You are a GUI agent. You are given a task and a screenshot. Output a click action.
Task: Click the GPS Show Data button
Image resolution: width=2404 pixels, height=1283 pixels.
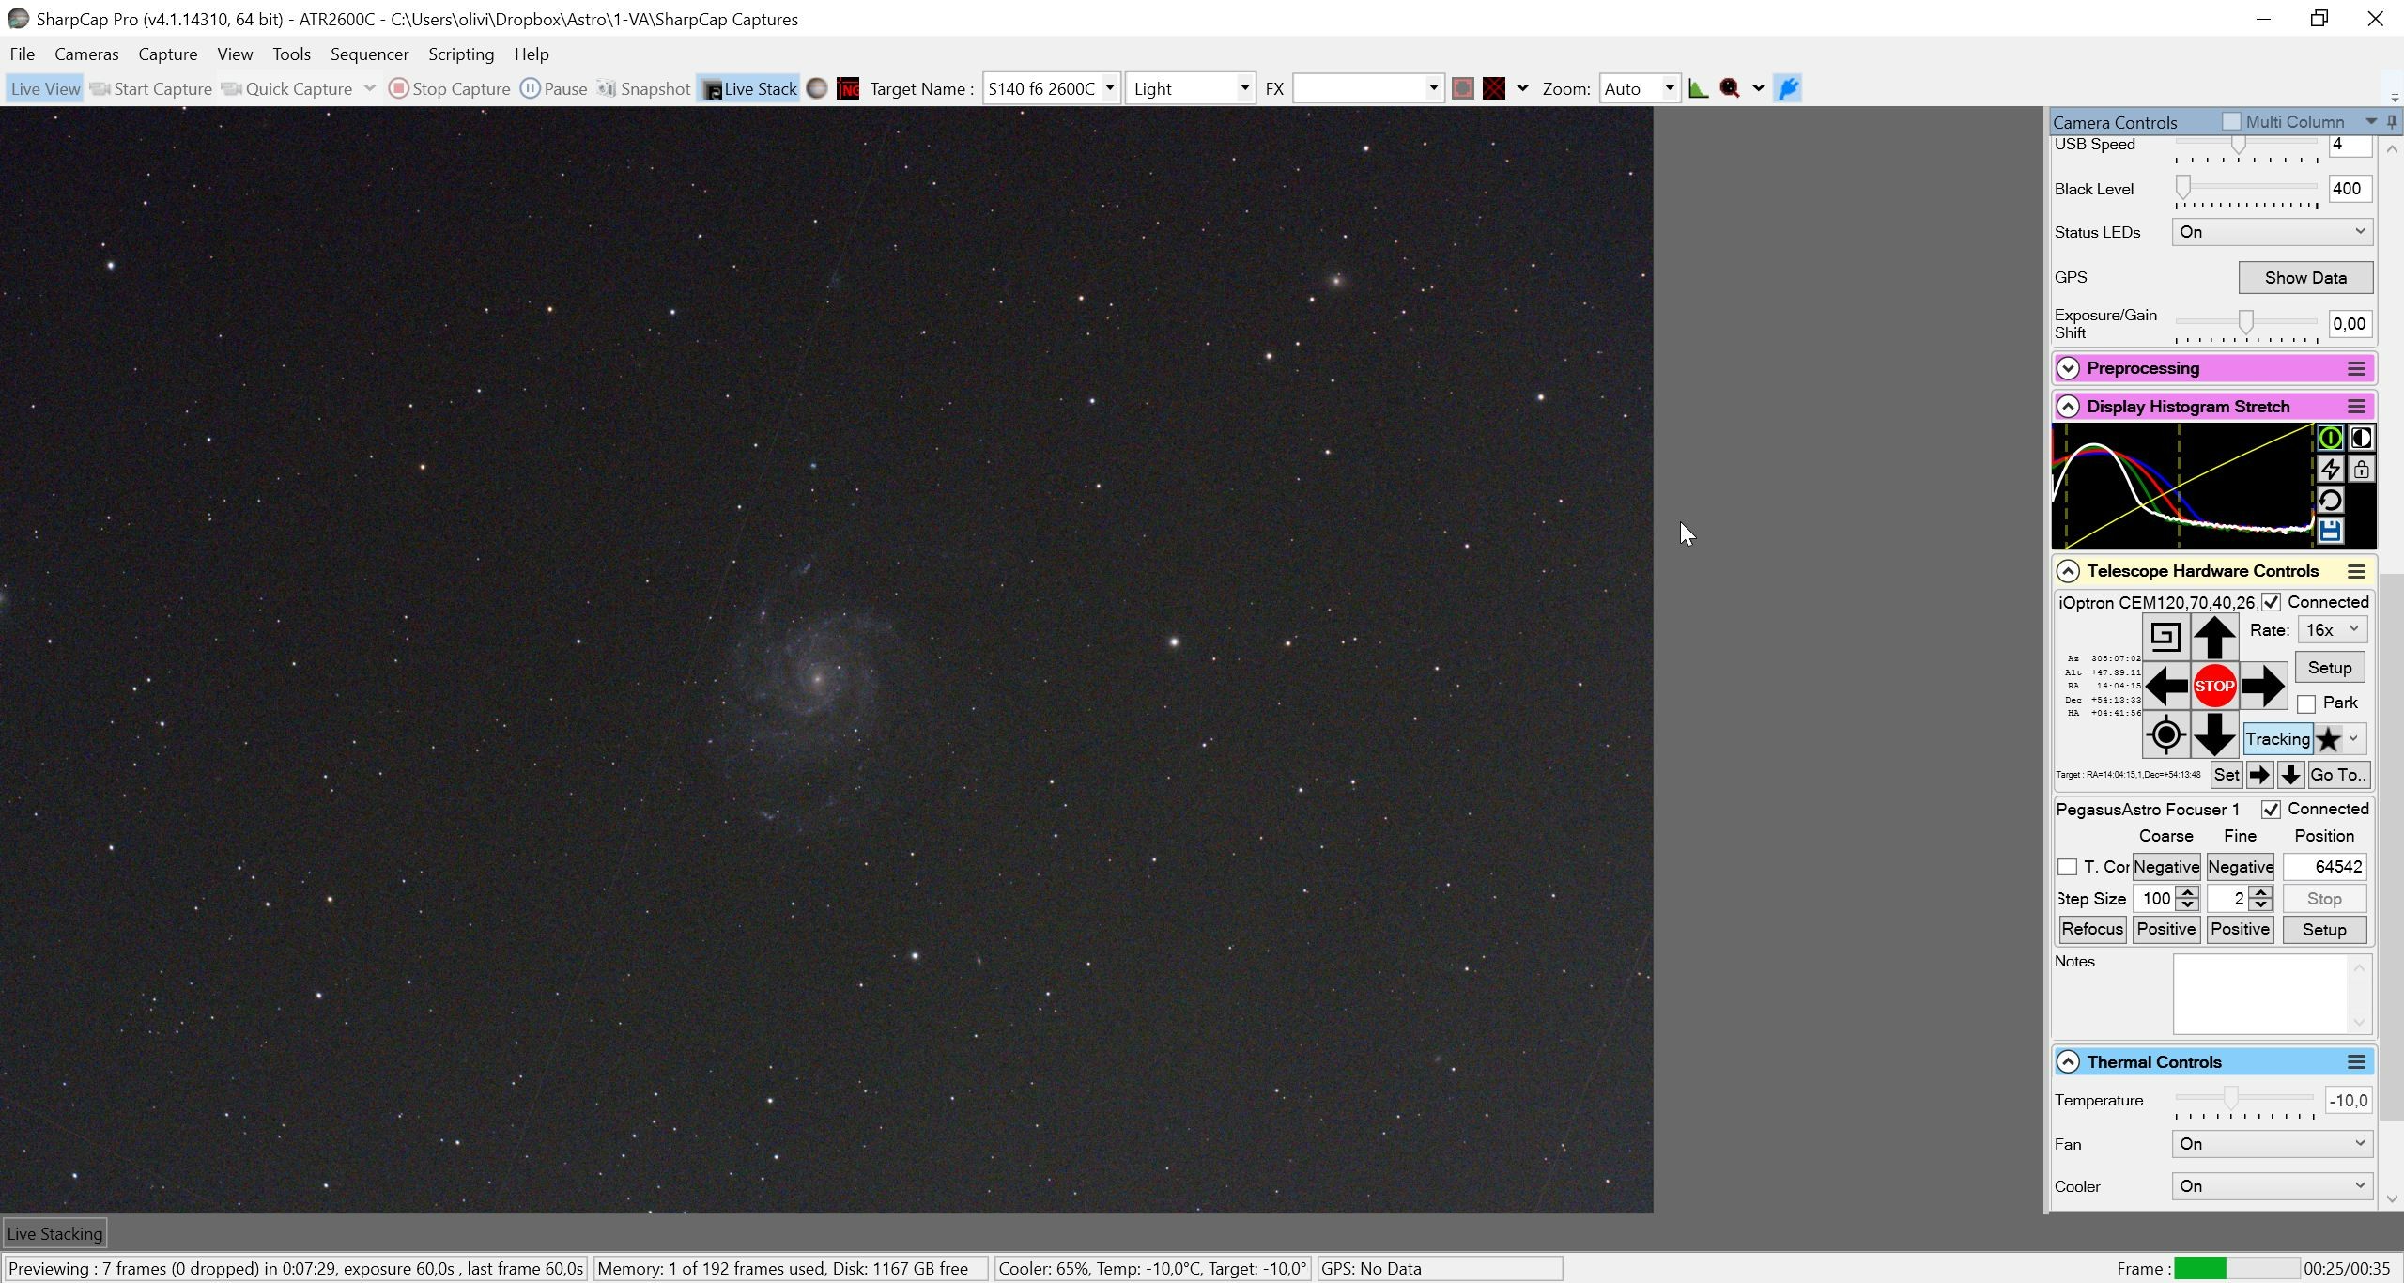point(2305,278)
